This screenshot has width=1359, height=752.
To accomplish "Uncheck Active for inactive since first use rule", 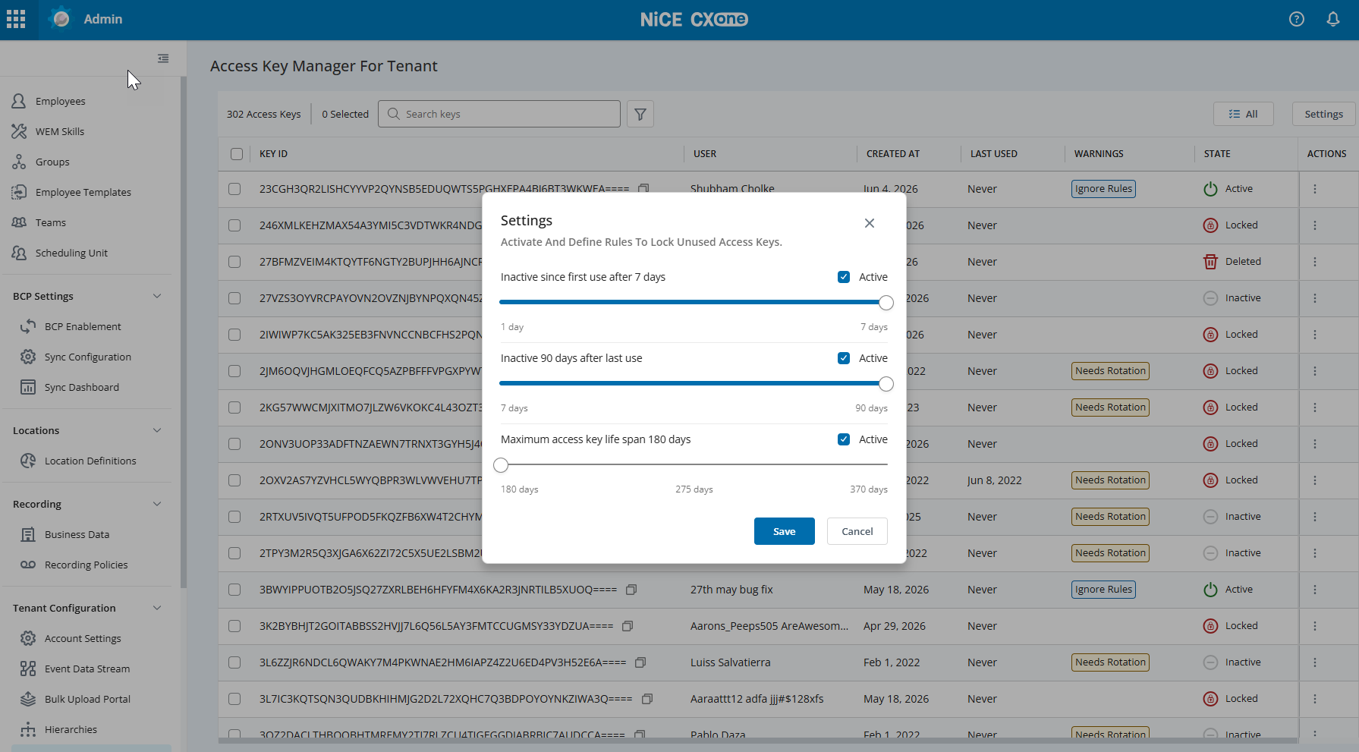I will coord(844,277).
